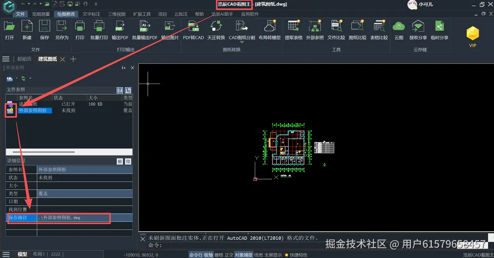
Task: Add a new document tab with plus
Action: [73, 59]
